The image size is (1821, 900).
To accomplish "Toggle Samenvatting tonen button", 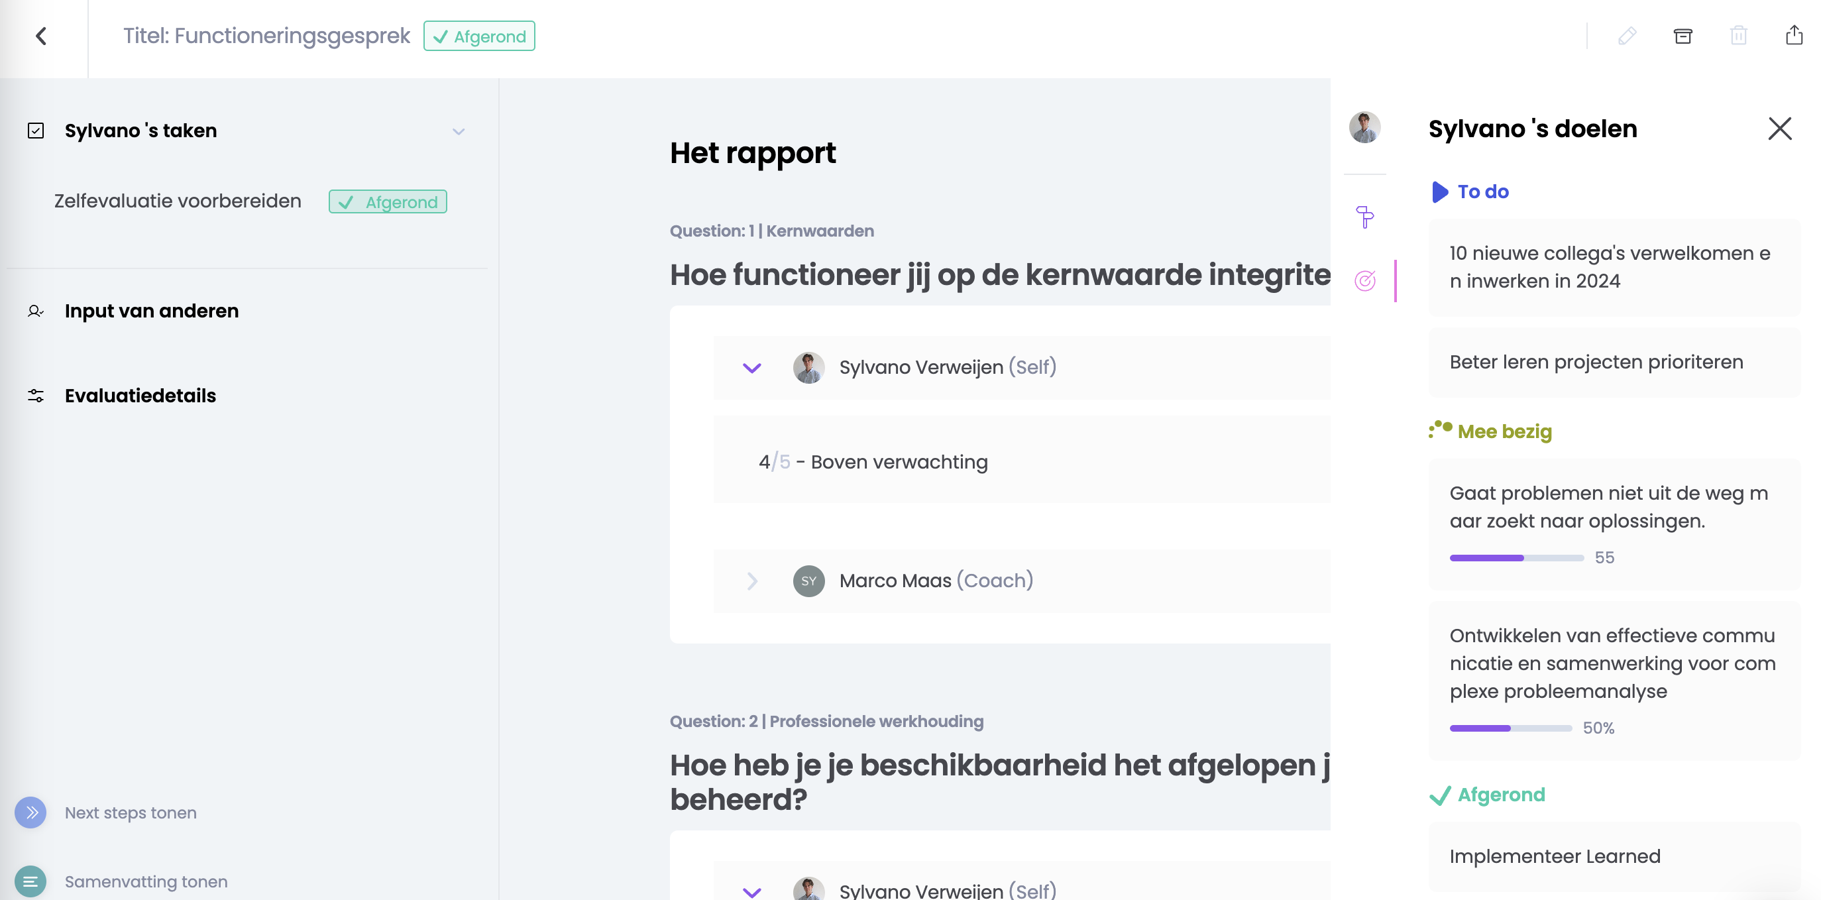I will 30,881.
